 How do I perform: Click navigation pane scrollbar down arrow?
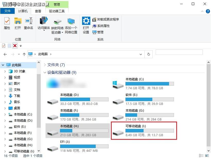pos(39,151)
